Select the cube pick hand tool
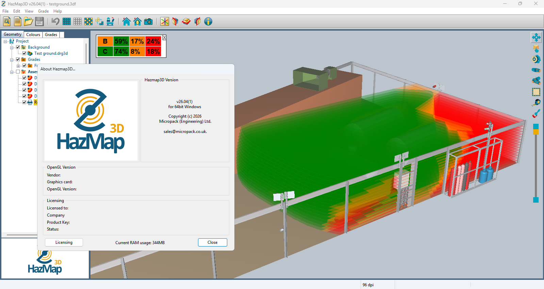This screenshot has width=544, height=289. [536, 48]
